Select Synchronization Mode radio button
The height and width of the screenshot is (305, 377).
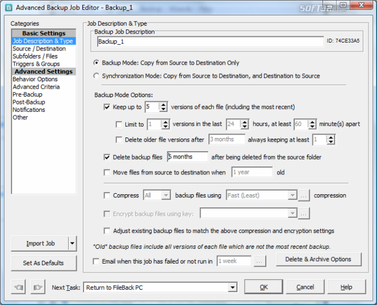pos(97,76)
